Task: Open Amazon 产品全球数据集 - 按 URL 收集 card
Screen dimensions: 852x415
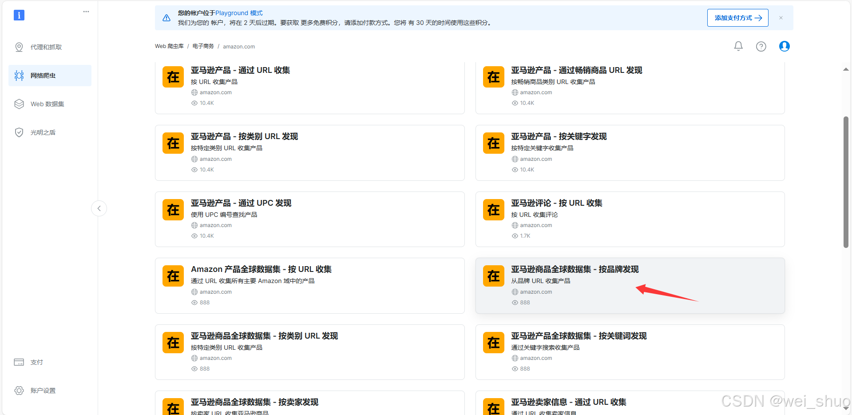Action: [310, 286]
